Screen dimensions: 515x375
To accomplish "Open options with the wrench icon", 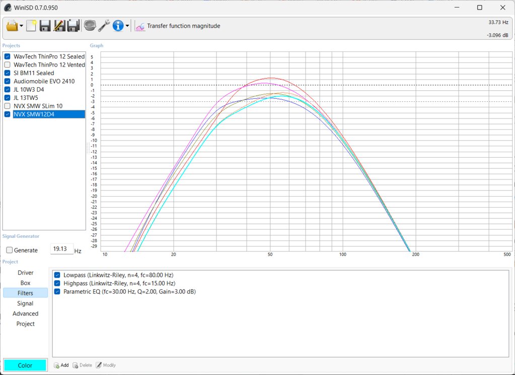I will [104, 26].
